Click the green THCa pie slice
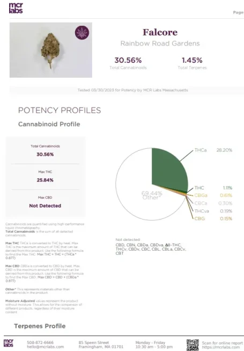This screenshot has width=244, height=351. point(170,170)
